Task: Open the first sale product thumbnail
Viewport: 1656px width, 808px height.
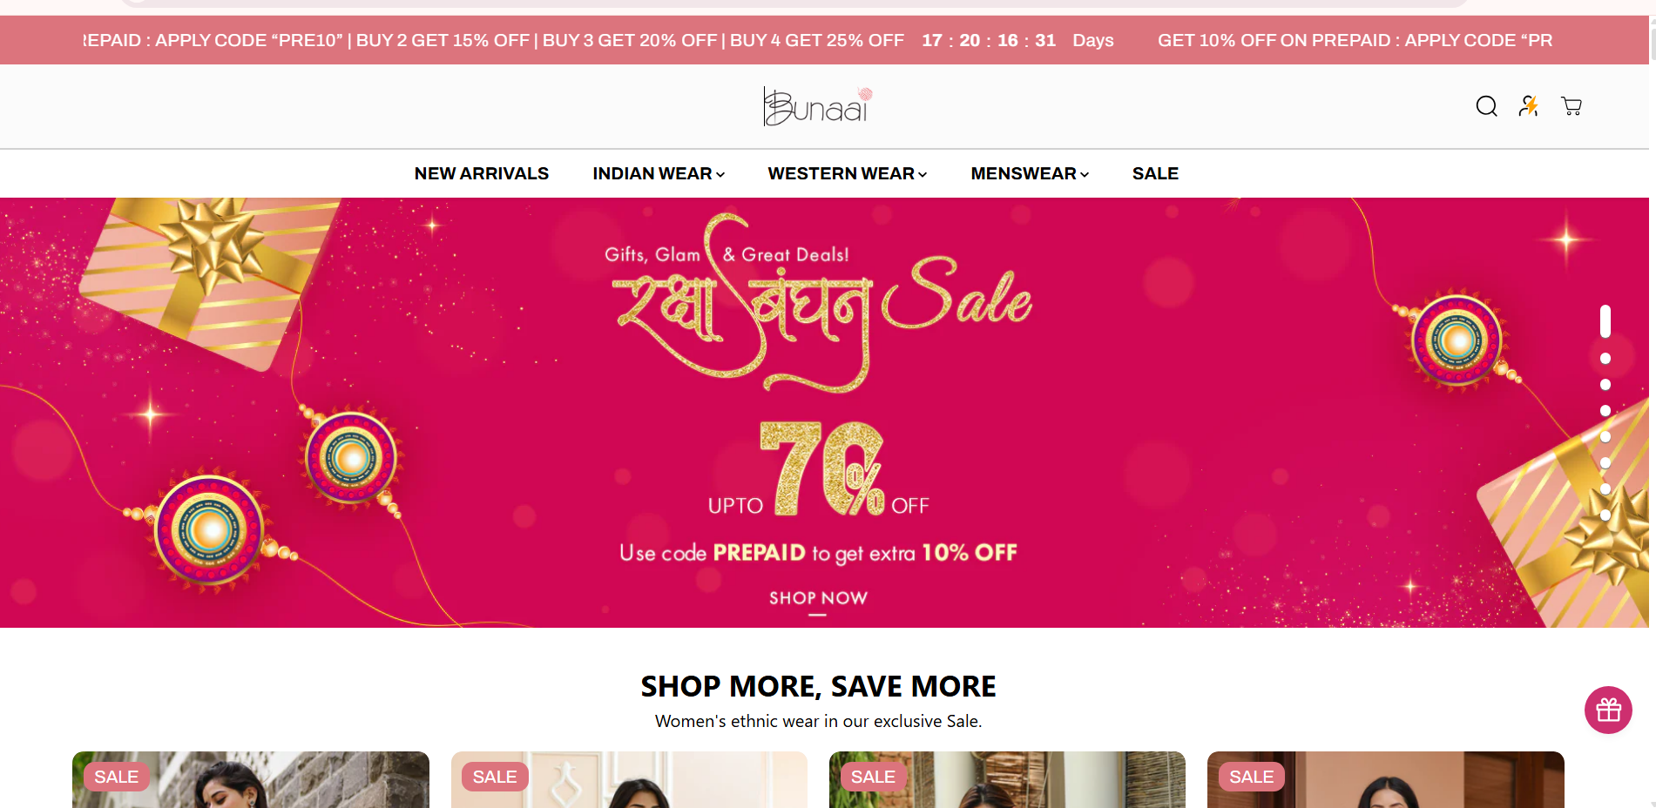Action: click(251, 779)
